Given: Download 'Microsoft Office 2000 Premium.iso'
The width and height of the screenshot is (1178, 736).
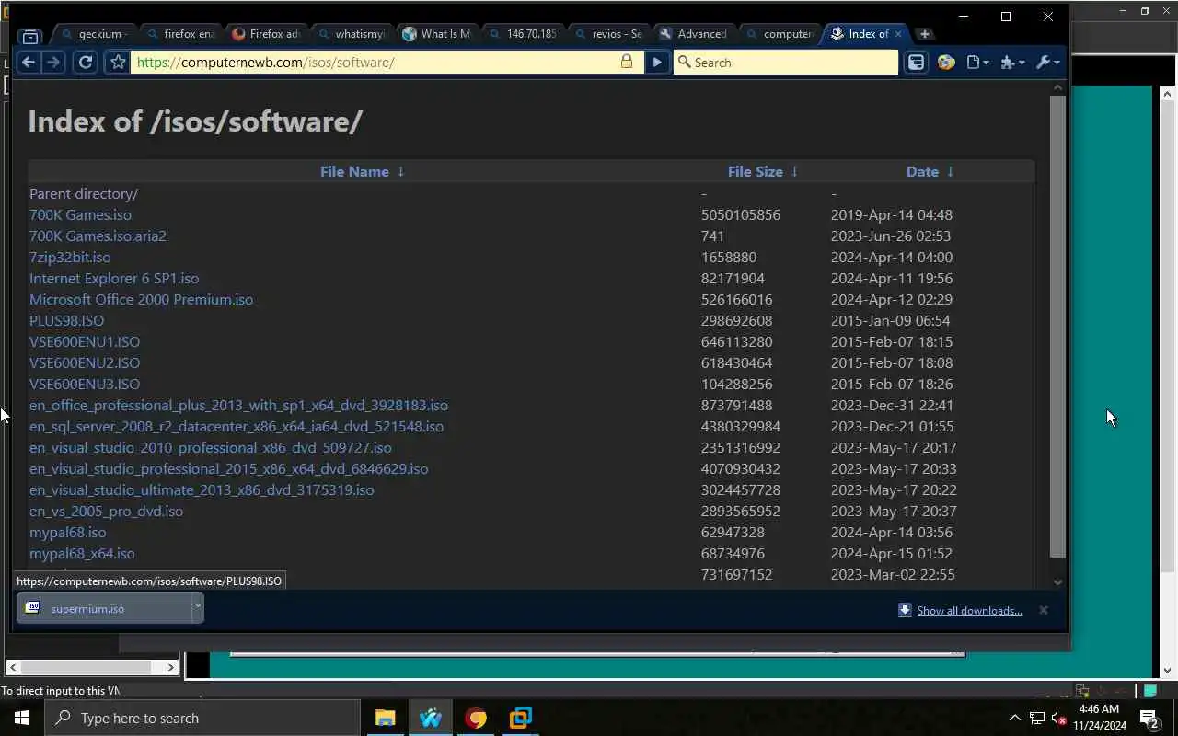Looking at the screenshot, I should [x=141, y=299].
